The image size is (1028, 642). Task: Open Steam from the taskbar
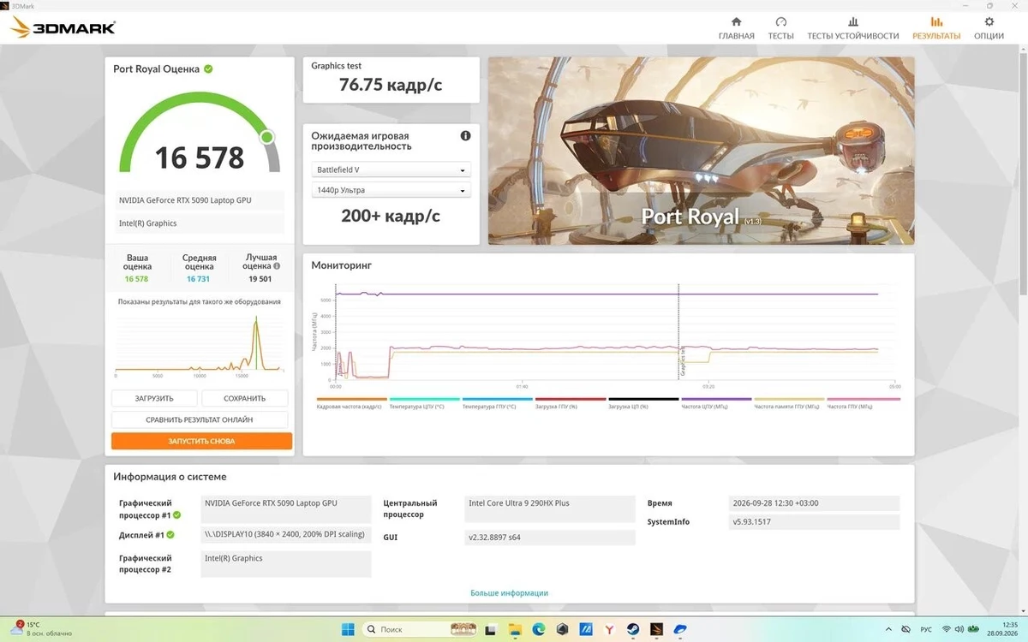(633, 629)
